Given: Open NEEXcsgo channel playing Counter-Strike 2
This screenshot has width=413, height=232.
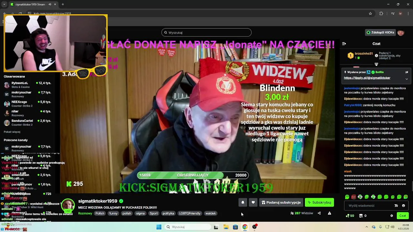Looking at the screenshot, I should [x=27, y=104].
